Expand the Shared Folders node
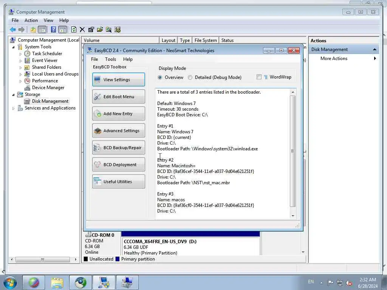The width and height of the screenshot is (387, 290). coord(20,68)
